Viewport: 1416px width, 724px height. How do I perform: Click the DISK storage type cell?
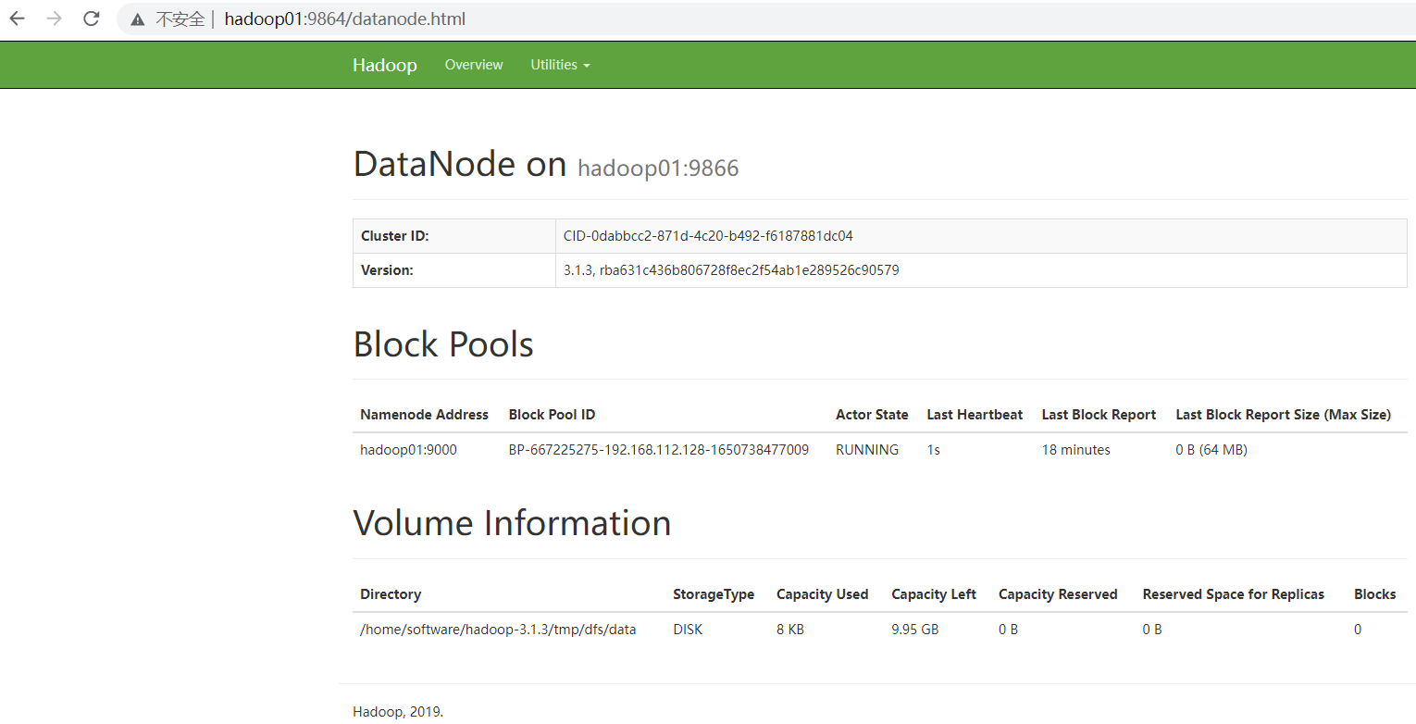coord(688,630)
